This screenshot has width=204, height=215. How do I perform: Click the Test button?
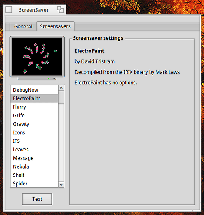pos(37,199)
